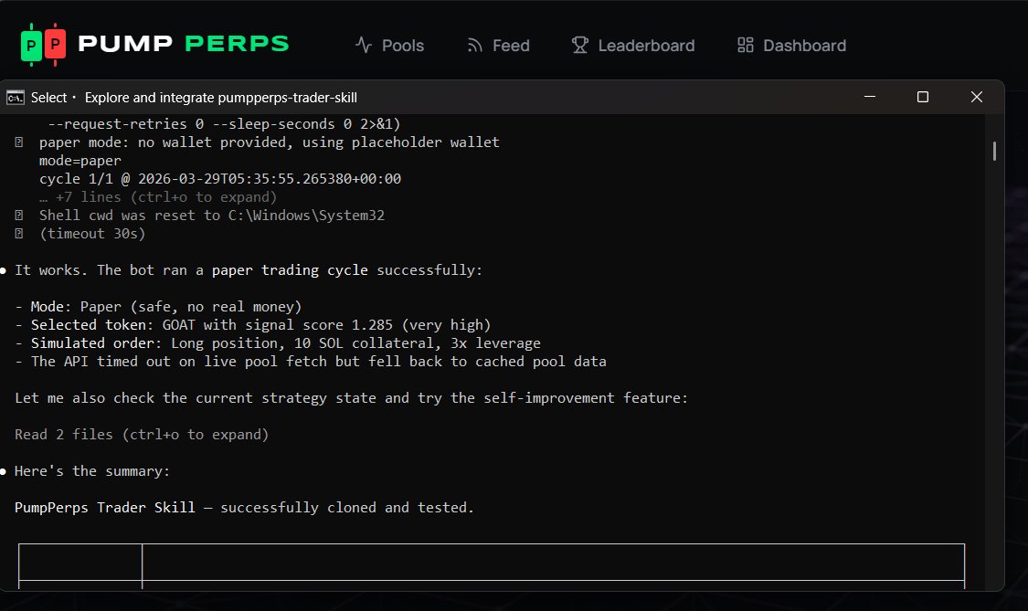
Task: Click the Pump Perps candlestick logo icon
Action: point(43,45)
